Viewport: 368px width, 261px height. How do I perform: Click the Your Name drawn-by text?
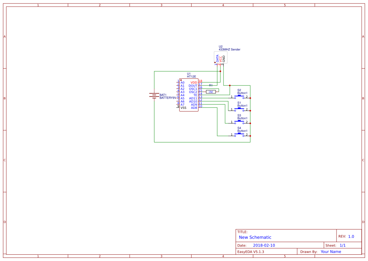coord(331,251)
